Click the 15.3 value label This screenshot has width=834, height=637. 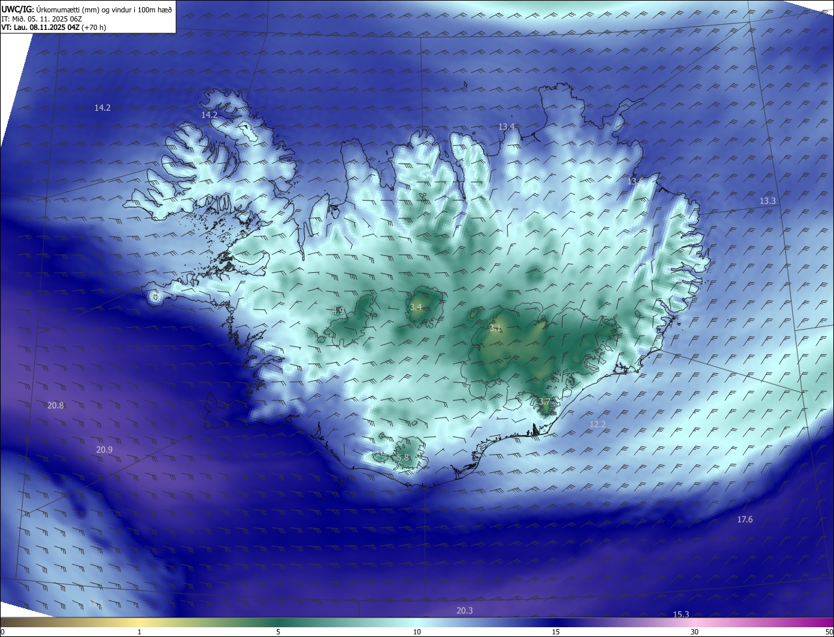tap(681, 615)
